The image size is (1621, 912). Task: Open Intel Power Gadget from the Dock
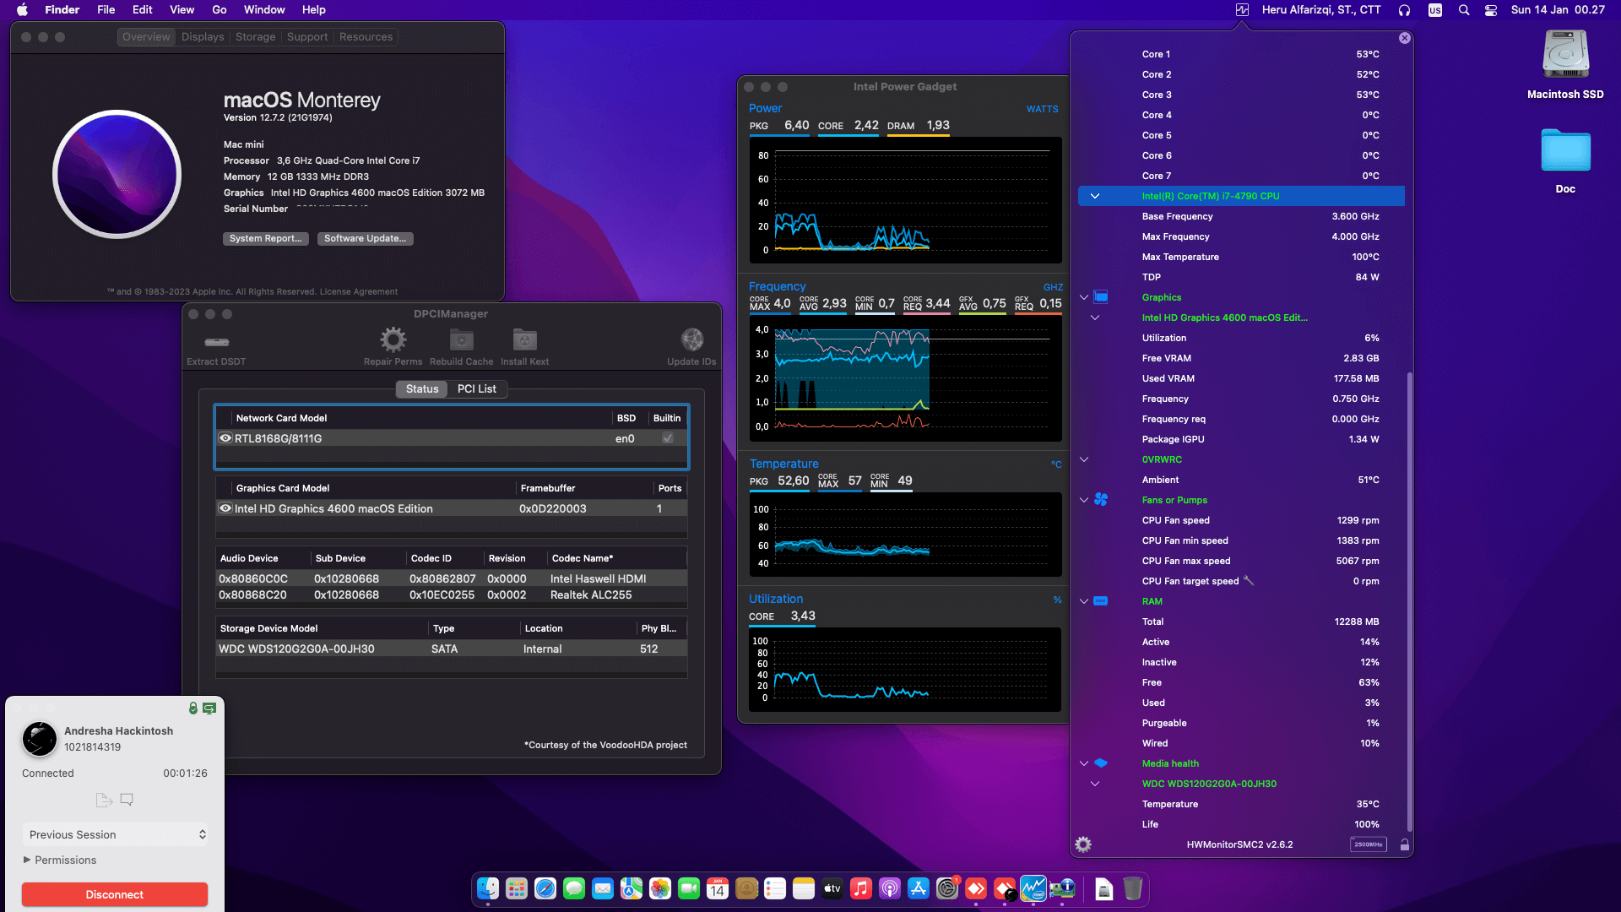click(1033, 888)
